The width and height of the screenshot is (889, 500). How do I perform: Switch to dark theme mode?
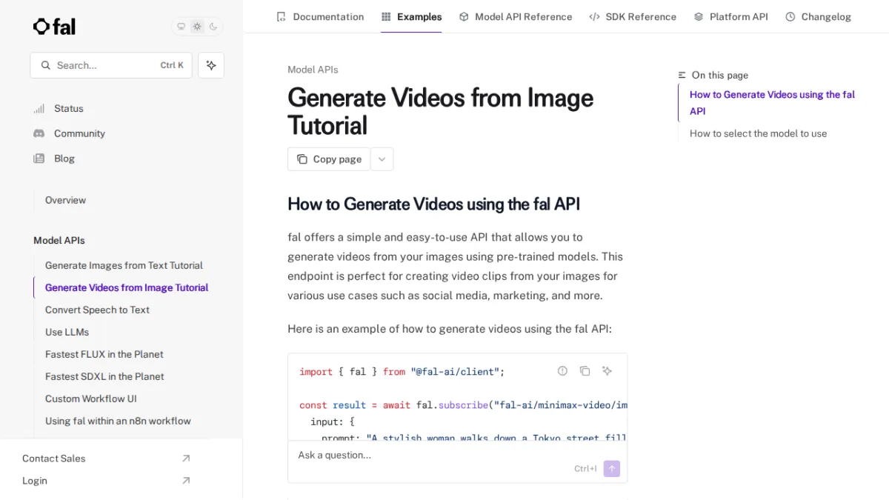(x=213, y=27)
